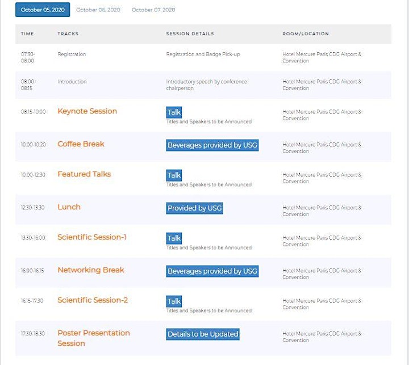Click the Talk badge in Keynote Session row
The width and height of the screenshot is (409, 365).
(x=174, y=112)
